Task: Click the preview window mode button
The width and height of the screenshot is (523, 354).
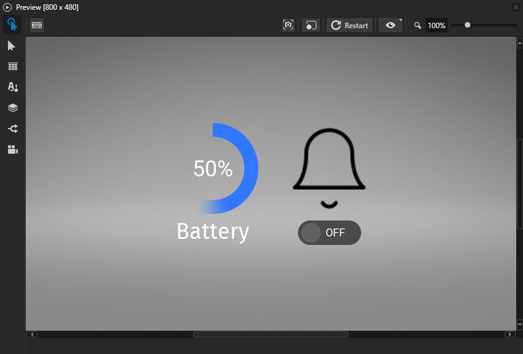Action: tap(311, 25)
